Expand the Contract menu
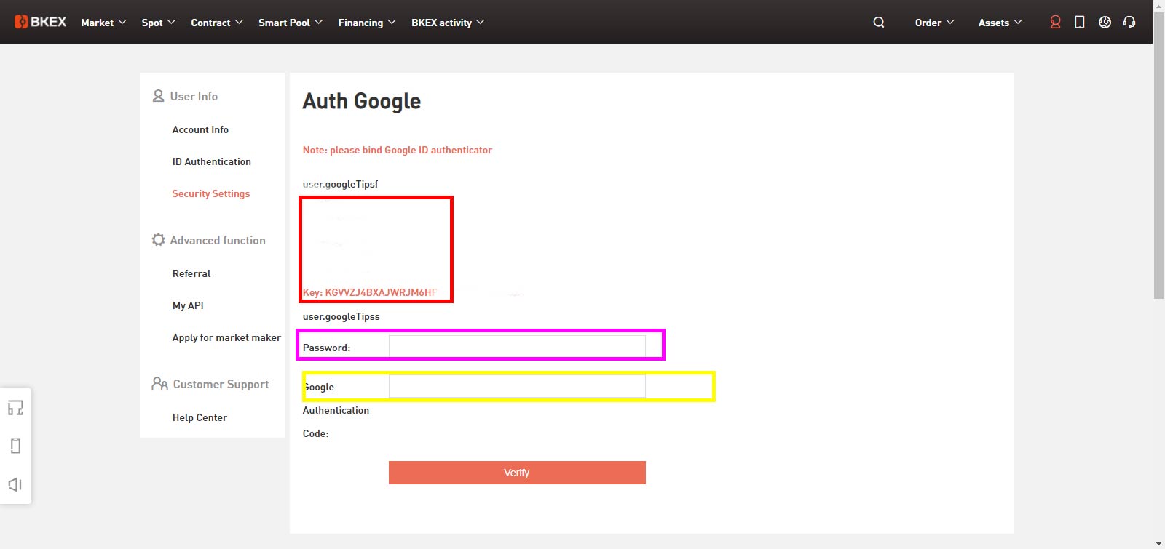This screenshot has height=549, width=1165. (217, 23)
